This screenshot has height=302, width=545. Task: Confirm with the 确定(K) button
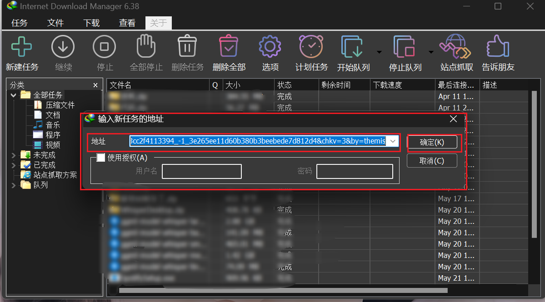pyautogui.click(x=432, y=142)
